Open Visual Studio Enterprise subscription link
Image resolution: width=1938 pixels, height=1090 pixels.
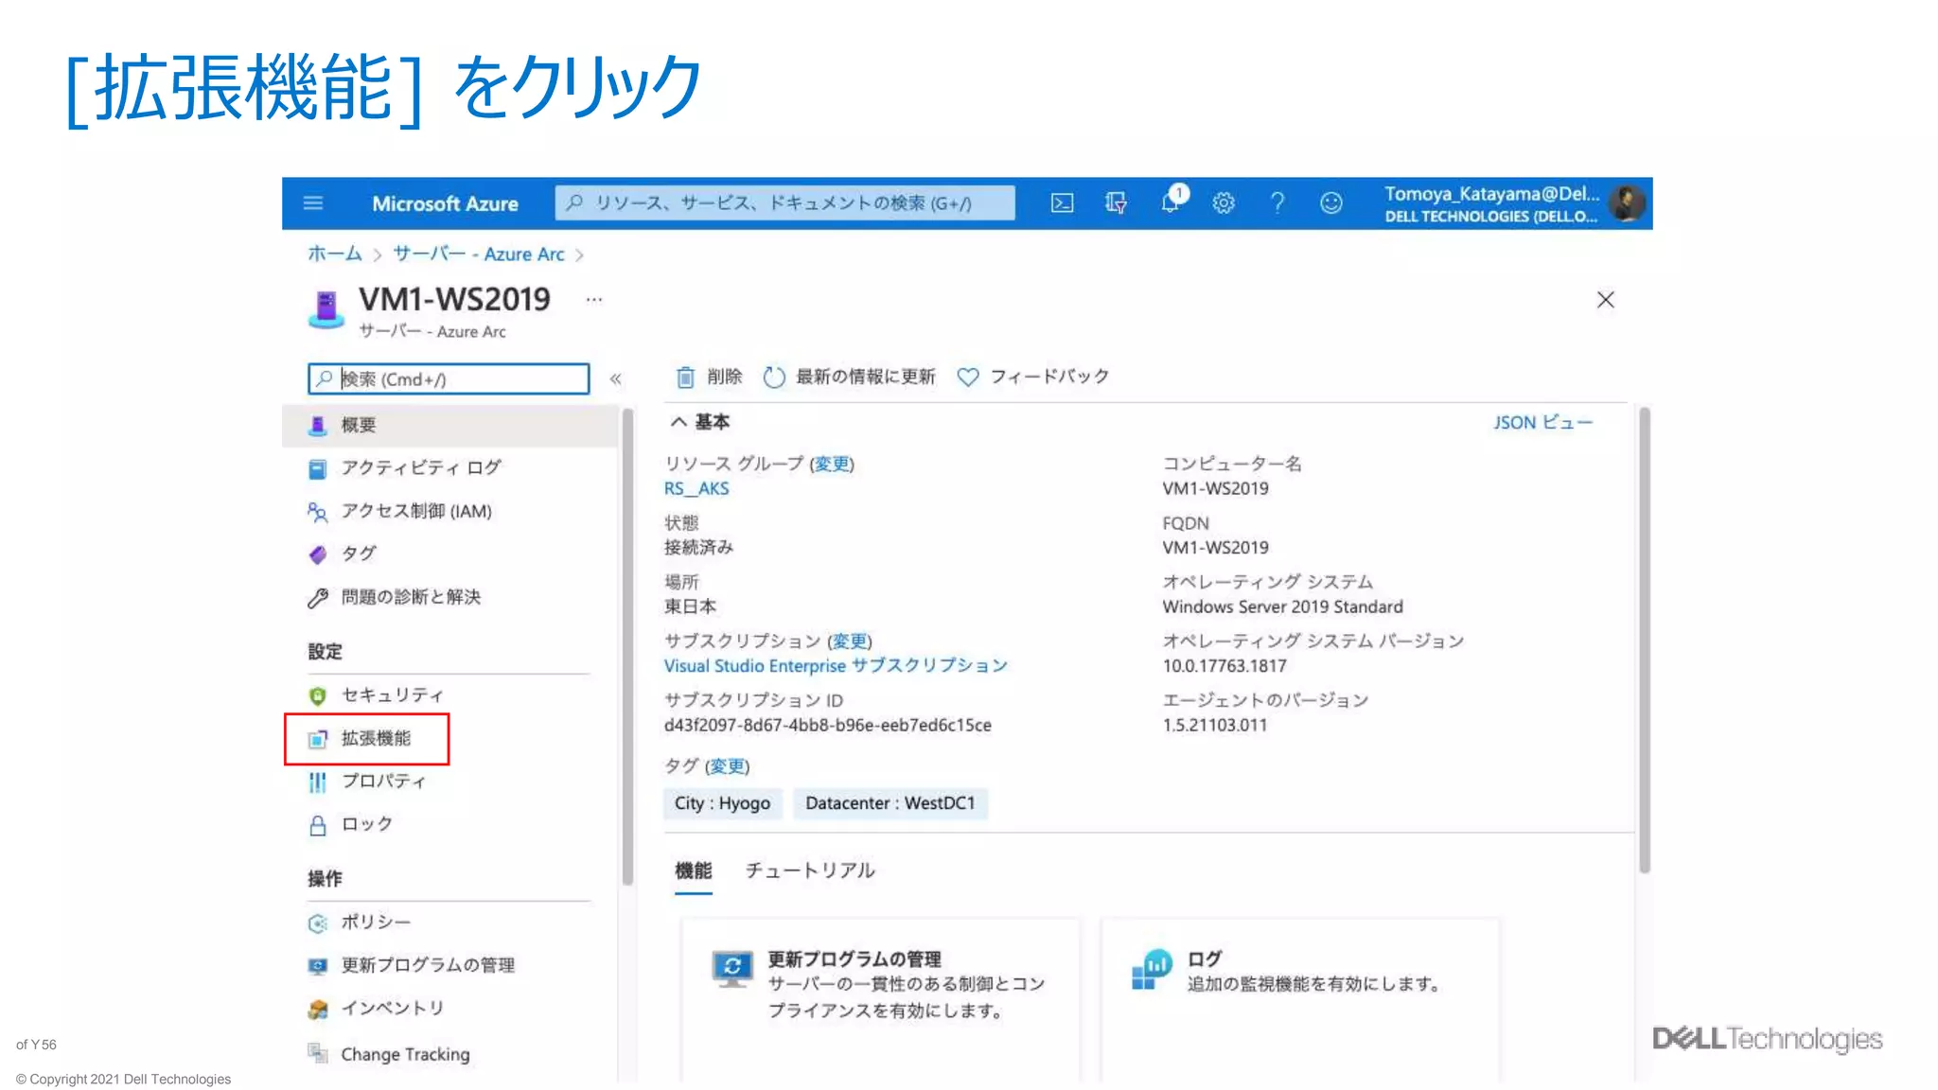836,666
